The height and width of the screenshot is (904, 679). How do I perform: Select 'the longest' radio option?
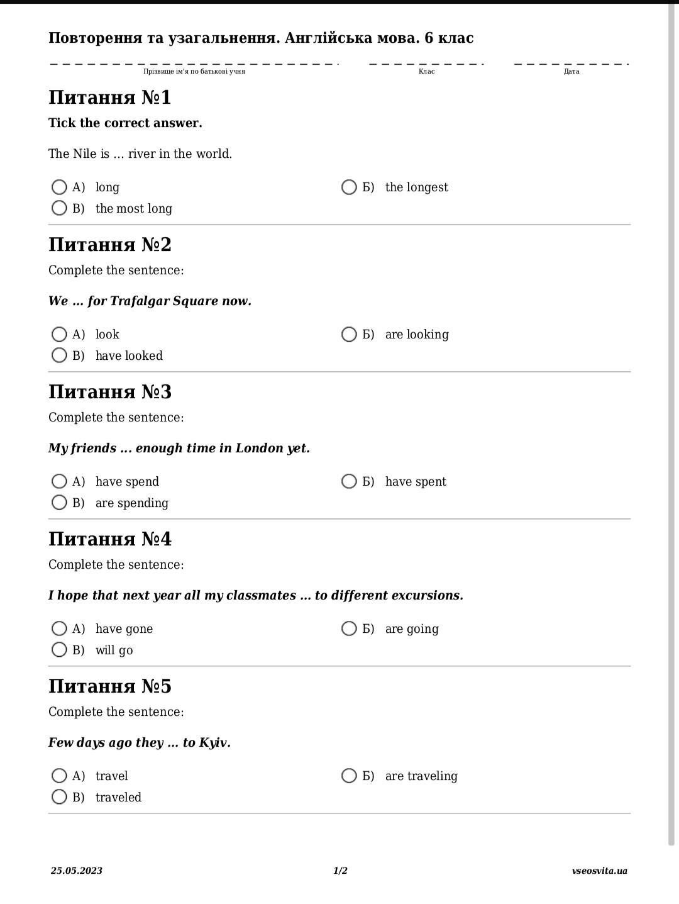click(349, 187)
